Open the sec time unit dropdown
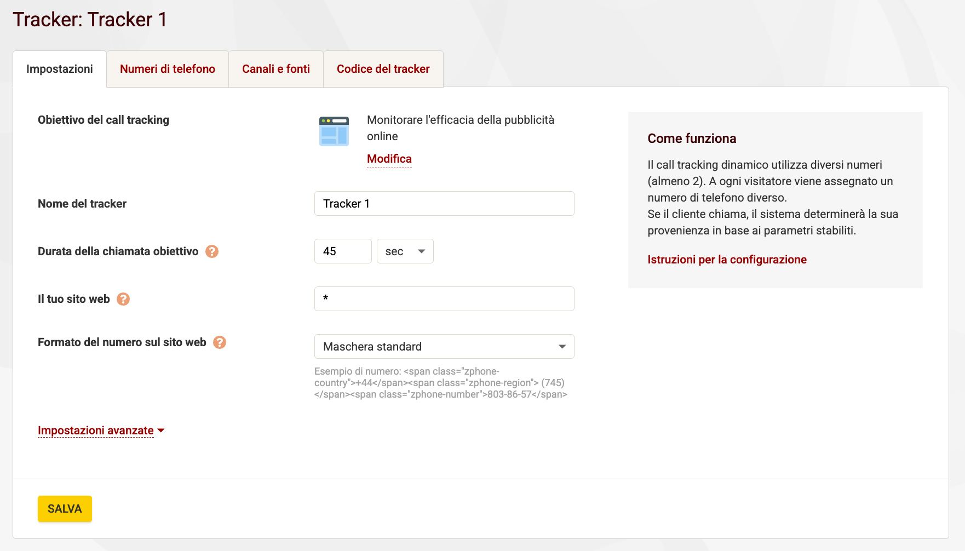Image resolution: width=965 pixels, height=551 pixels. 405,251
